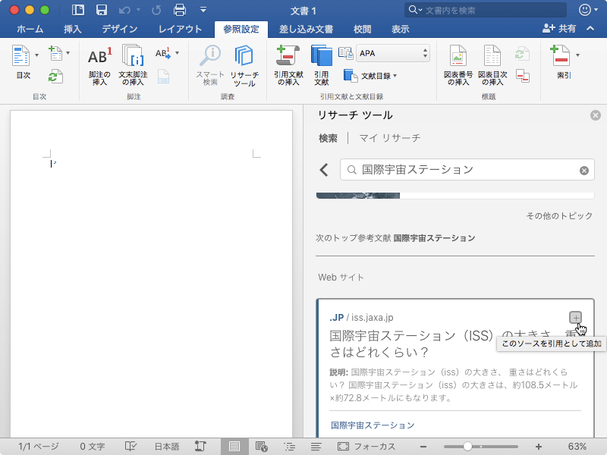Click the 国際宇宙ステーション research search box
607x455 pixels.
coord(467,169)
